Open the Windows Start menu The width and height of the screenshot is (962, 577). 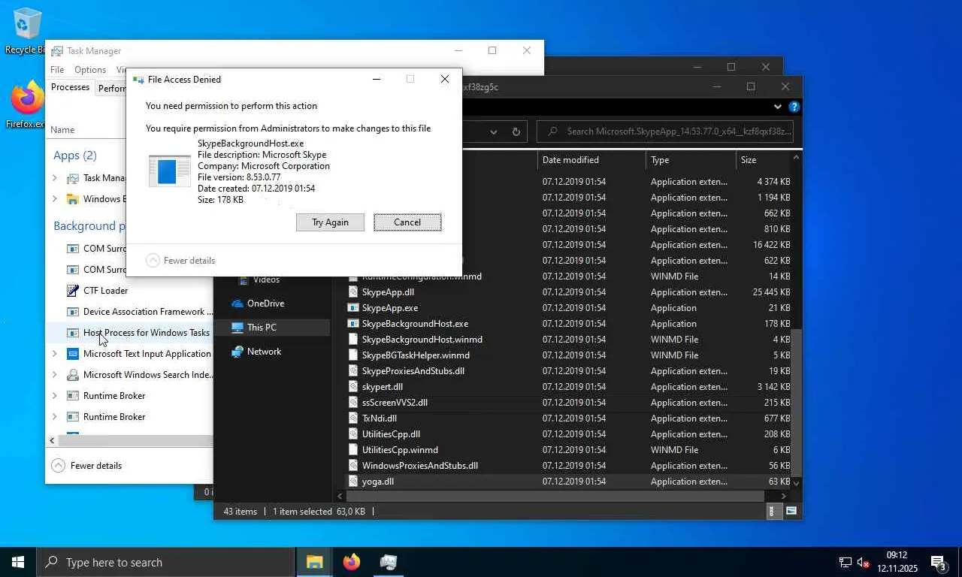(18, 562)
